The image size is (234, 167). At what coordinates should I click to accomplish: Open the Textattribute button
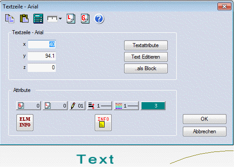pyautogui.click(x=146, y=45)
